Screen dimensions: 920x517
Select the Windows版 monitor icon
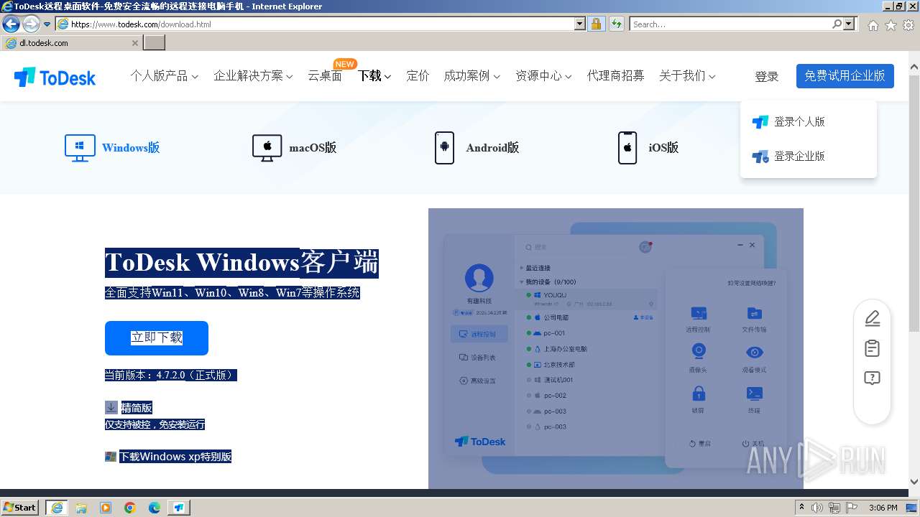pos(80,148)
